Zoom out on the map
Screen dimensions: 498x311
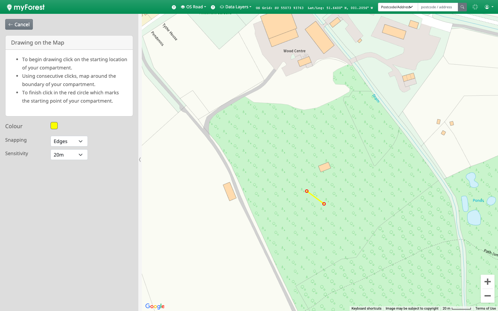click(487, 296)
